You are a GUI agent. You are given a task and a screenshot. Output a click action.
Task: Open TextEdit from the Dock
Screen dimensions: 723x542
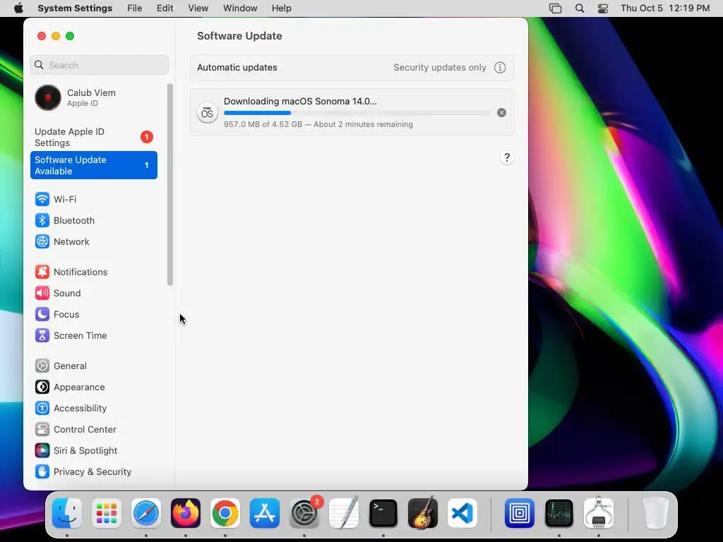[x=344, y=513]
